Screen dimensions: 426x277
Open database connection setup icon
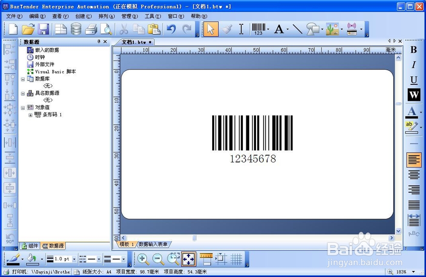(x=76, y=29)
